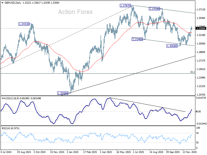Click the 2 Jan 2025 date label
The width and height of the screenshot is (207, 155).
click(x=73, y=152)
